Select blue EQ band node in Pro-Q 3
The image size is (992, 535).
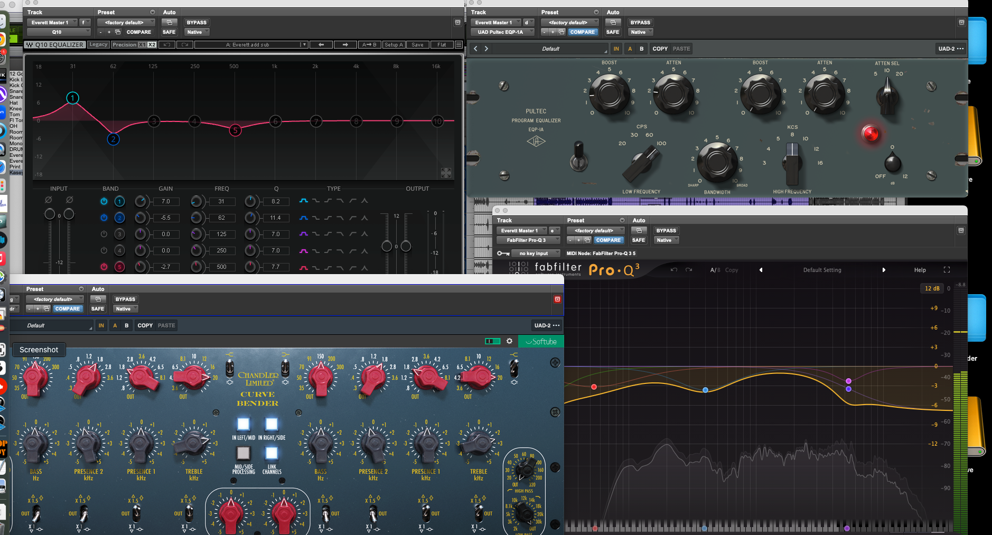point(705,390)
